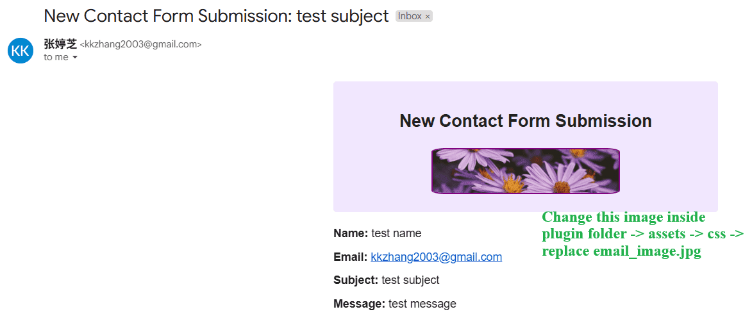The width and height of the screenshot is (752, 323).
Task: Click the KK sender avatar
Action: click(x=21, y=51)
